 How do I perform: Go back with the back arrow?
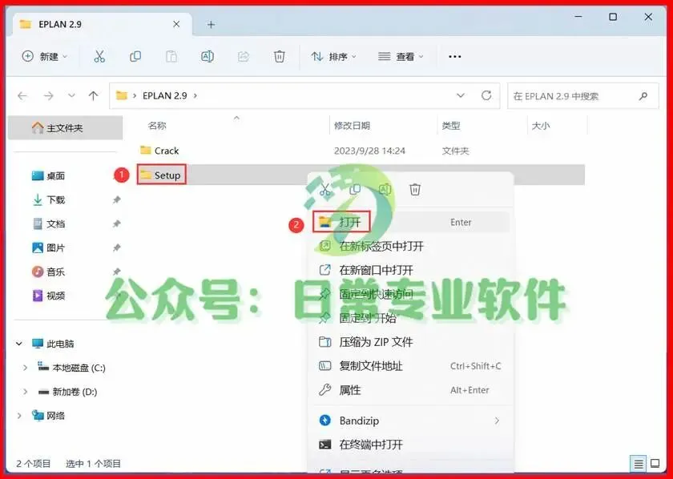coord(22,95)
